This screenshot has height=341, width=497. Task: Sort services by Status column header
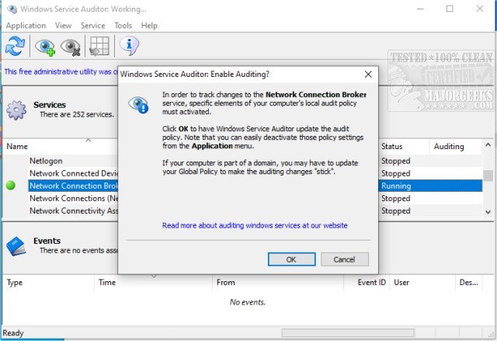point(404,146)
